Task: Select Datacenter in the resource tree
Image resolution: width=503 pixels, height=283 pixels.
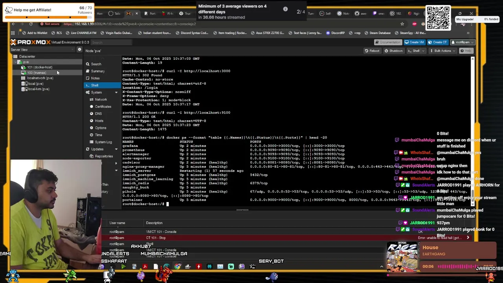Action: click(27, 57)
